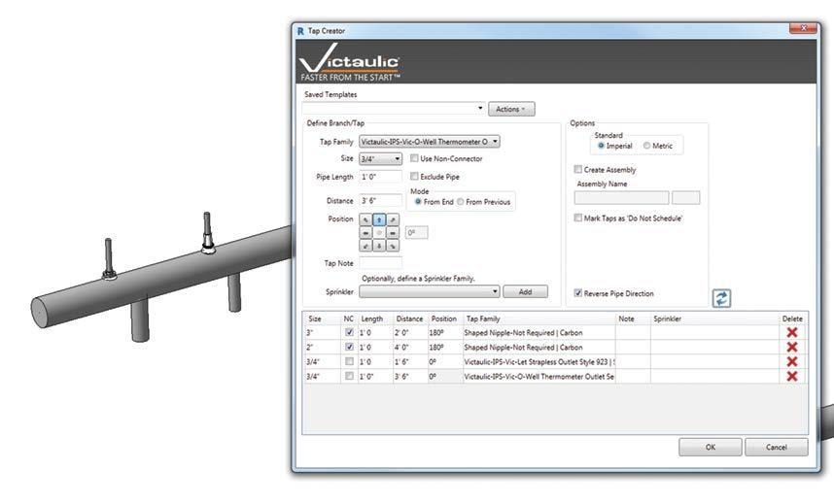Choose Imperial standard
Screen dimensions: 834x504
point(601,145)
